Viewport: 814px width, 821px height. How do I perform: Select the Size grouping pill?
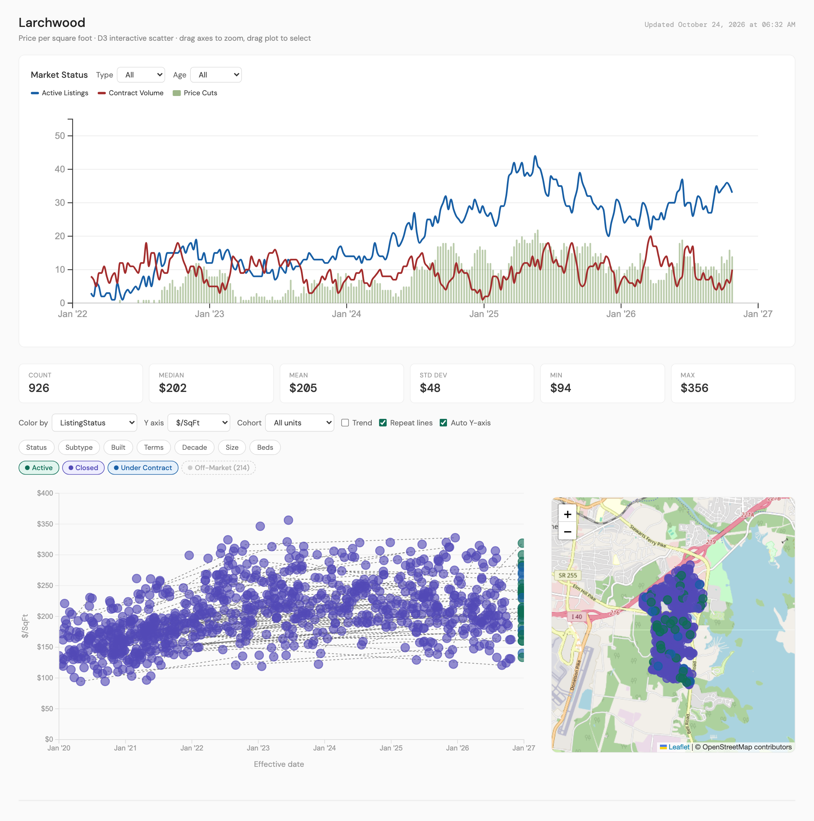pyautogui.click(x=232, y=448)
